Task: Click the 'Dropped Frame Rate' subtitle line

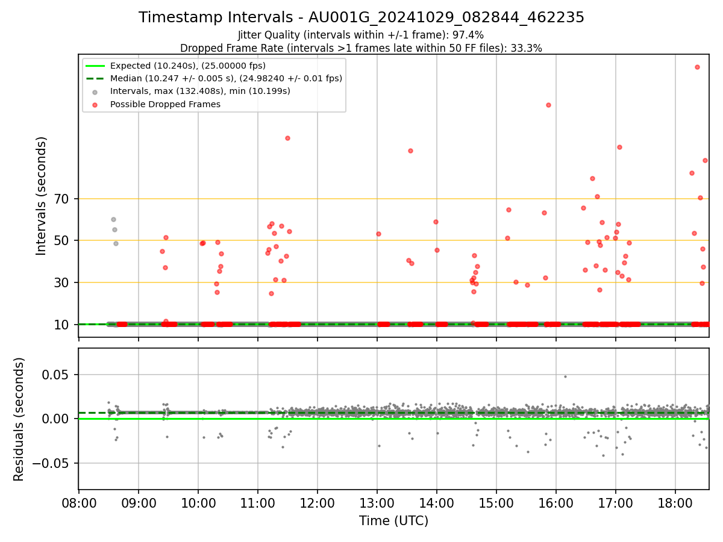Action: point(361,48)
